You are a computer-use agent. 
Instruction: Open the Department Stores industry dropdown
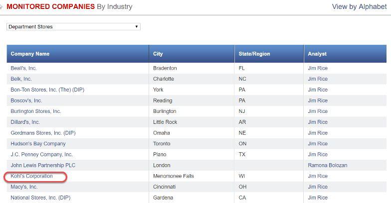tap(73, 27)
